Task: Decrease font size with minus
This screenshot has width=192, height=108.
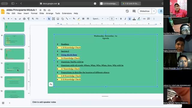Action: click(x=107, y=19)
